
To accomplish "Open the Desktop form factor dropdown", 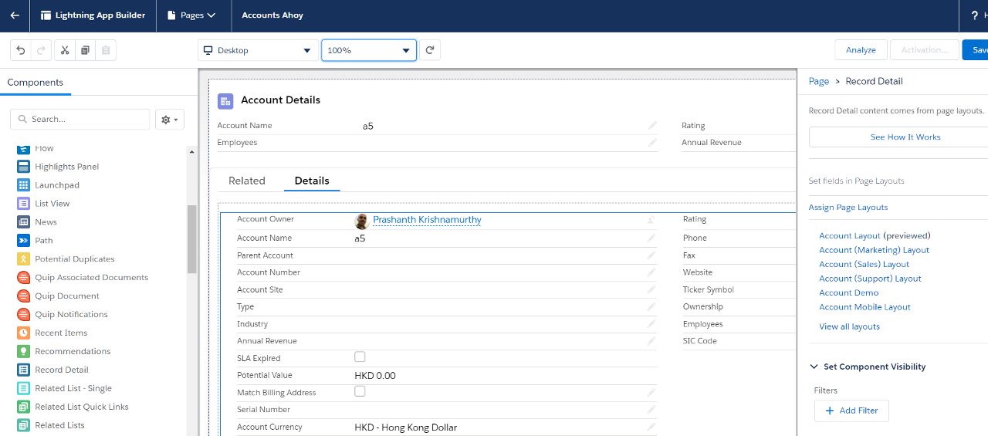I will pyautogui.click(x=257, y=50).
